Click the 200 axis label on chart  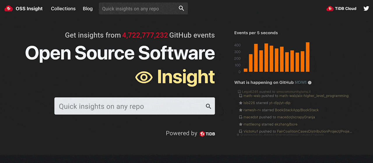(x=237, y=59)
